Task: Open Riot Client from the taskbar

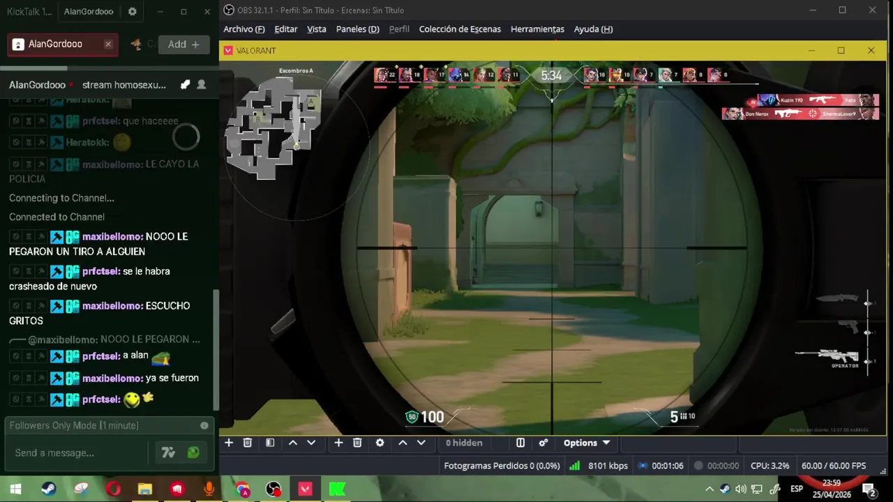Action: coord(177,489)
